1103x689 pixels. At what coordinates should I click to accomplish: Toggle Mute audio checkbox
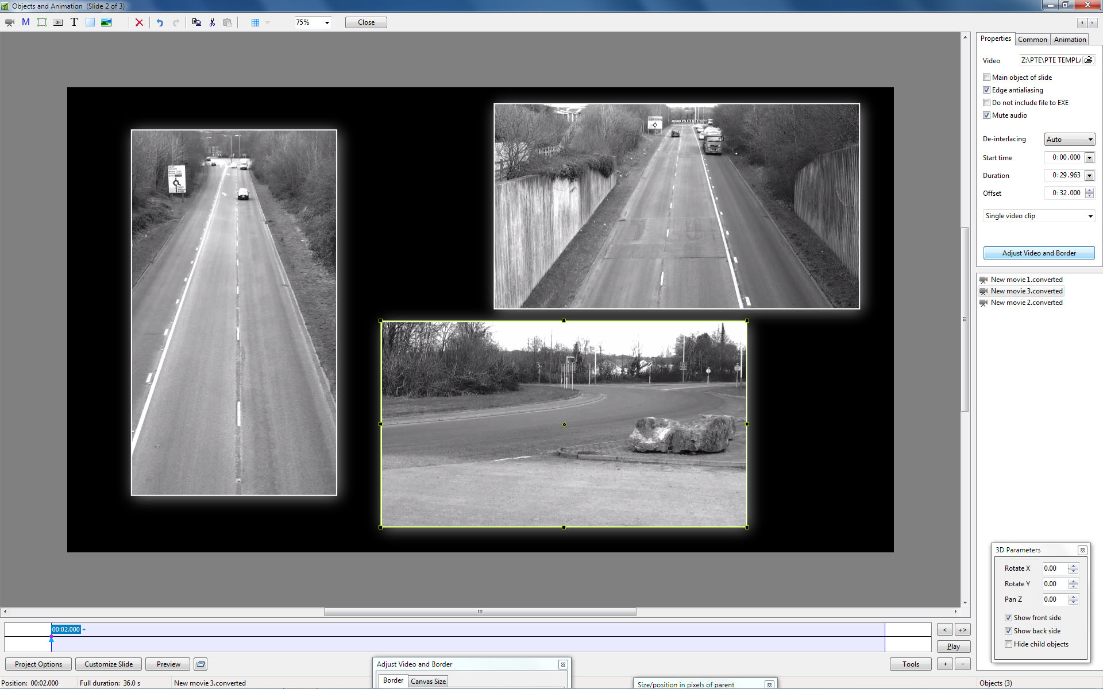[986, 115]
